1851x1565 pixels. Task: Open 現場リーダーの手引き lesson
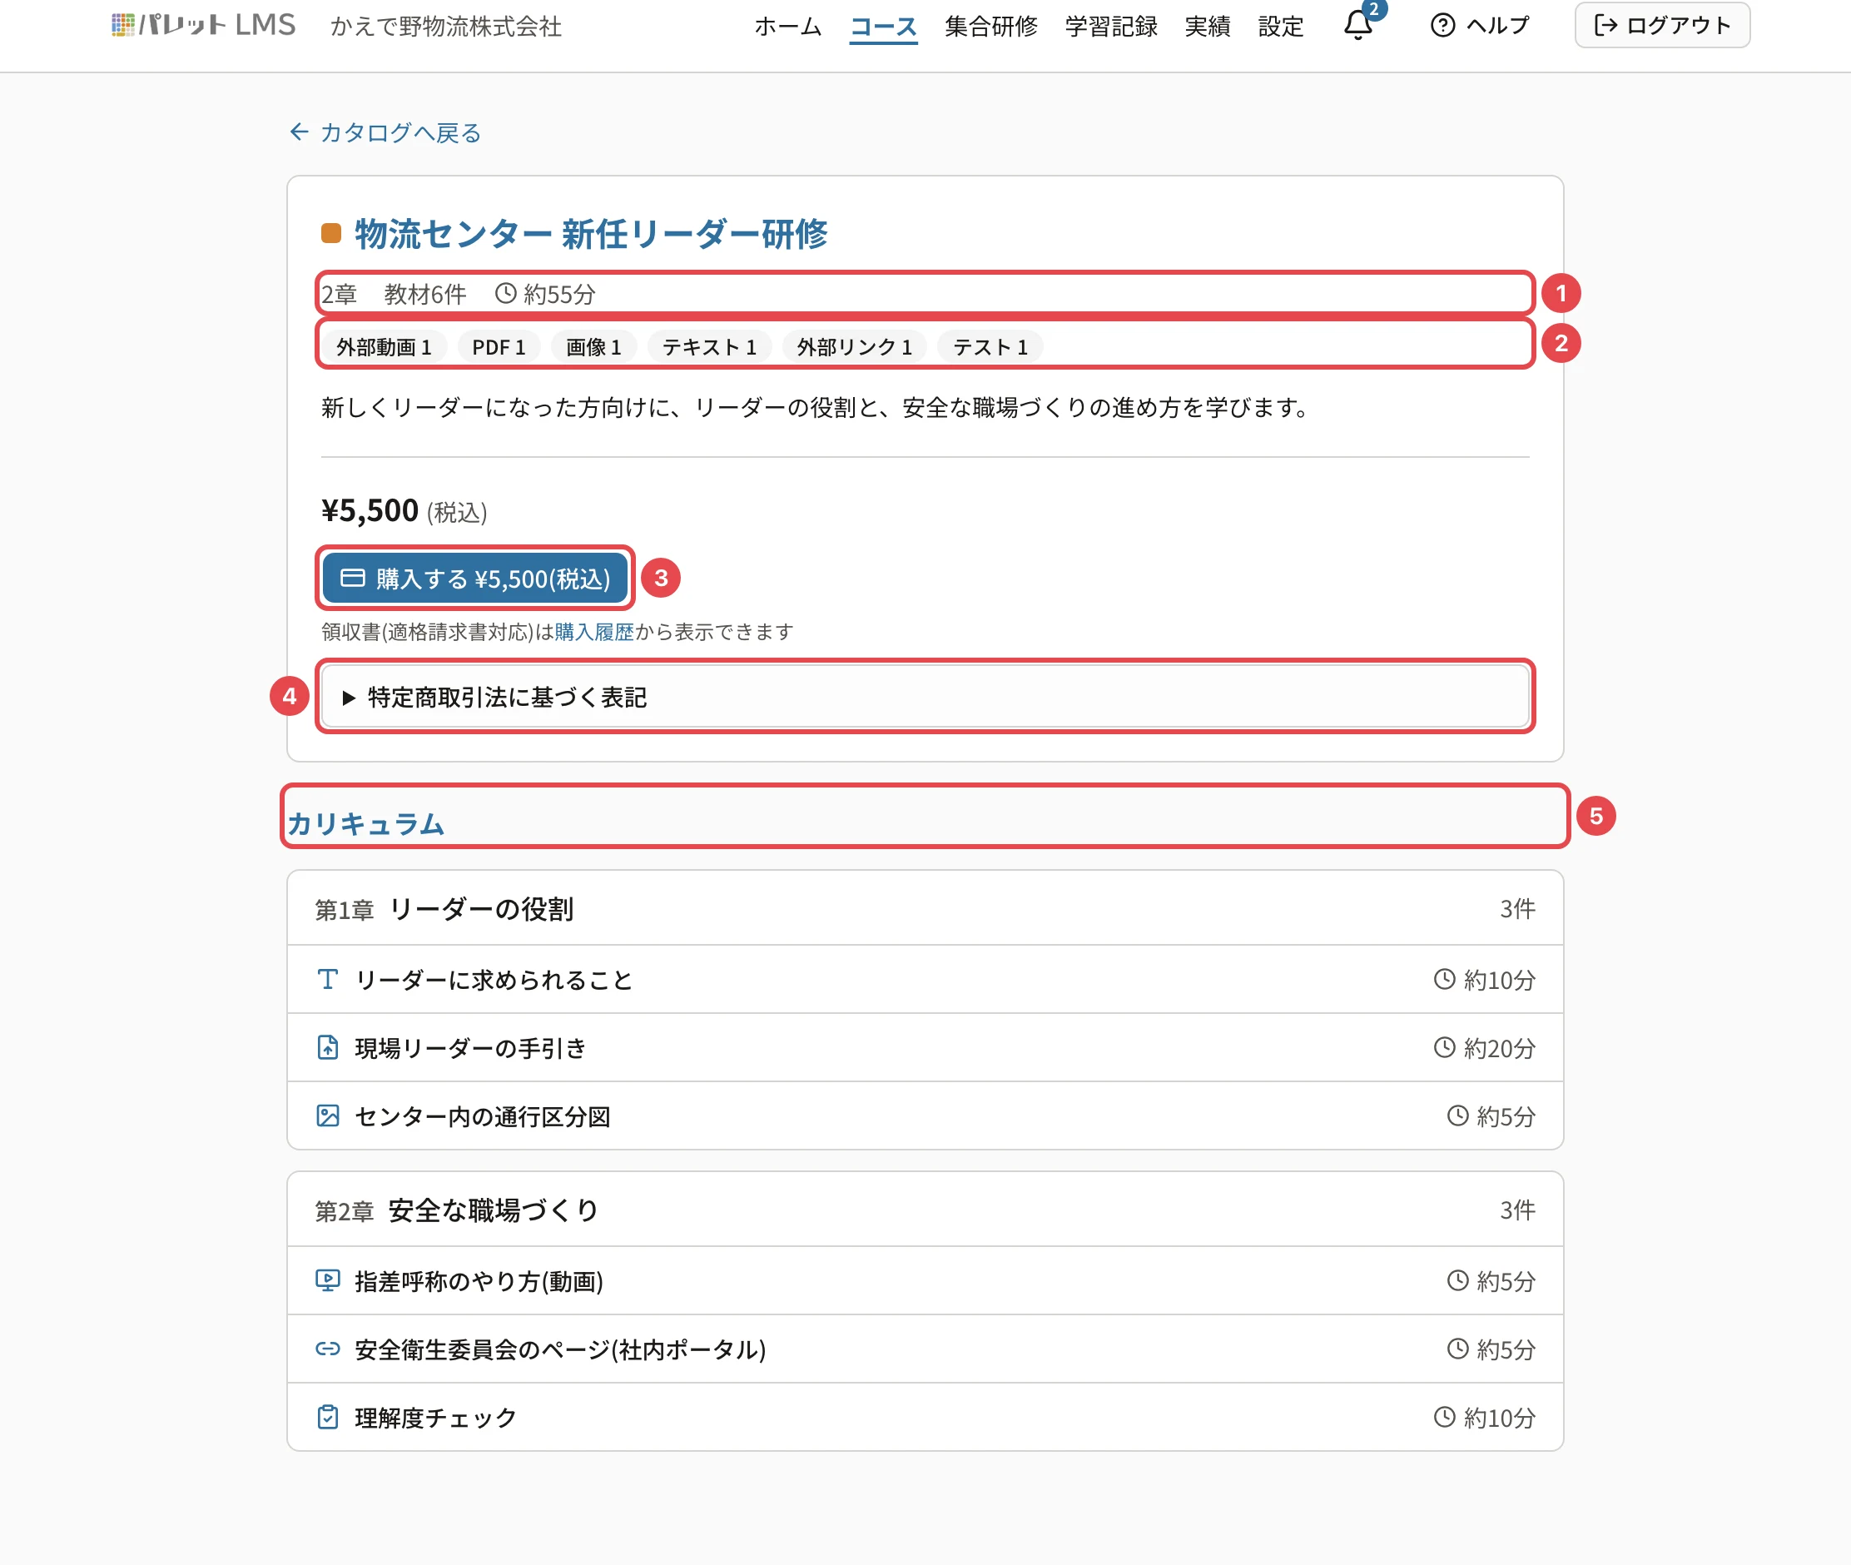925,1048
